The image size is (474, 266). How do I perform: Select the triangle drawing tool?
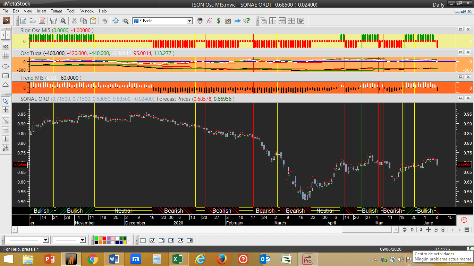click(6, 85)
